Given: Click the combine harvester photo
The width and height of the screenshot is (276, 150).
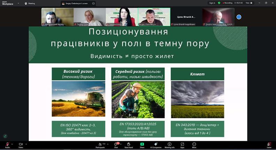Looking at the screenshot, I should click(79, 99).
